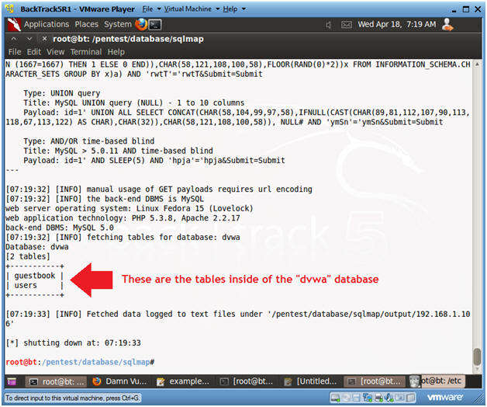Click the terminal prompt 'root@bt:/pentest/database/sqlmap#'

[x=80, y=362]
